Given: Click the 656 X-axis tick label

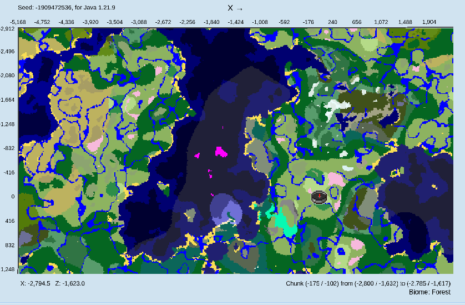Looking at the screenshot, I should point(357,22).
